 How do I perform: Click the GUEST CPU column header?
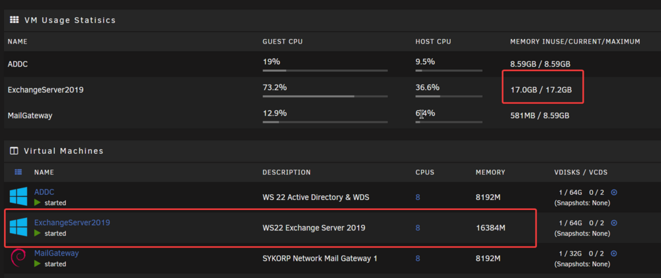282,42
